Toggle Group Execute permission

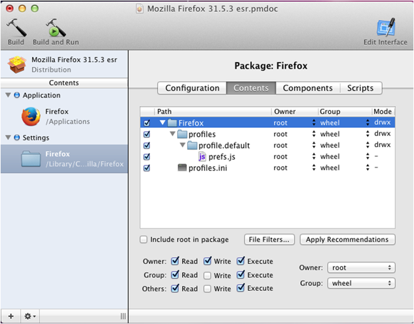click(x=241, y=275)
